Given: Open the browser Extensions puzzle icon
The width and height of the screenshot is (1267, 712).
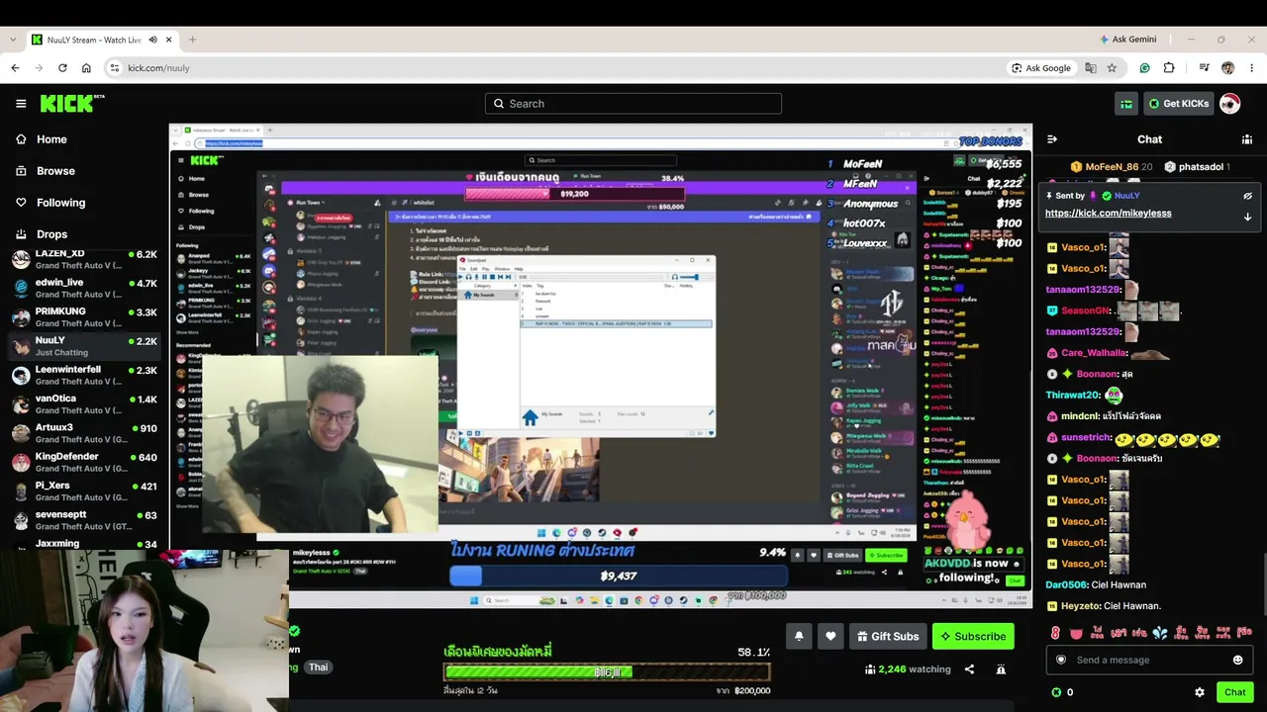Looking at the screenshot, I should [1169, 67].
